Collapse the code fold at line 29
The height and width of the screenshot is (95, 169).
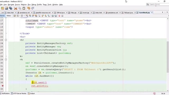(6, 59)
